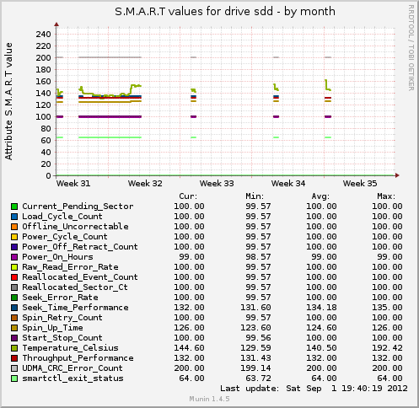Image resolution: width=419 pixels, height=408 pixels.
Task: Click the 'Week 35' axis label
Action: (x=360, y=184)
